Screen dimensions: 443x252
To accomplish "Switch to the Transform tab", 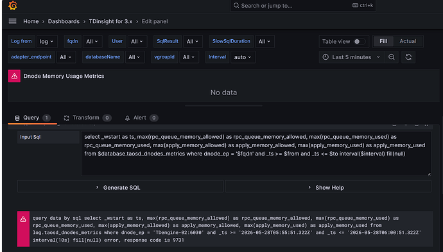I will point(87,118).
